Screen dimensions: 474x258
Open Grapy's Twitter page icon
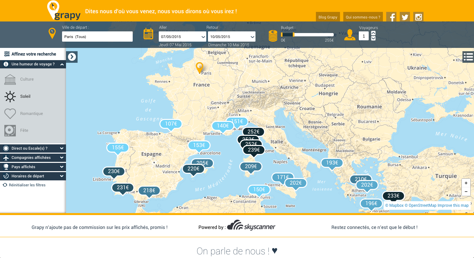tap(405, 17)
